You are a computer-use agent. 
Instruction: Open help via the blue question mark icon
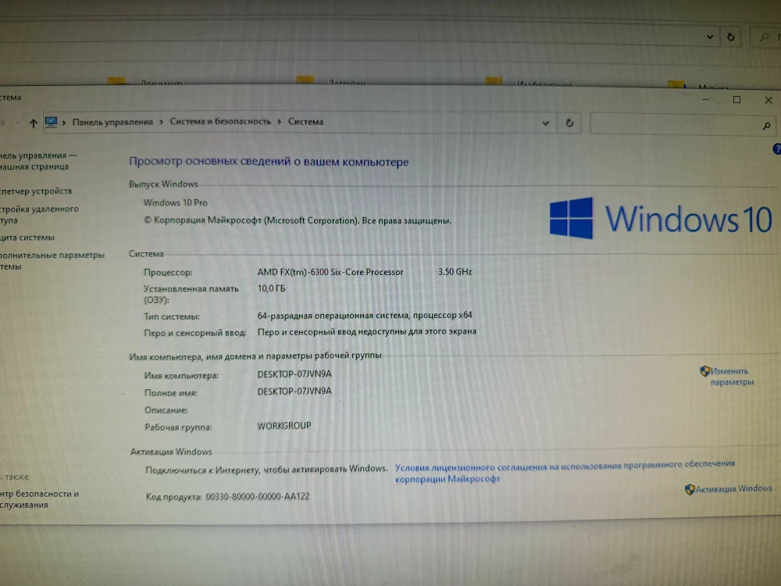click(x=776, y=148)
